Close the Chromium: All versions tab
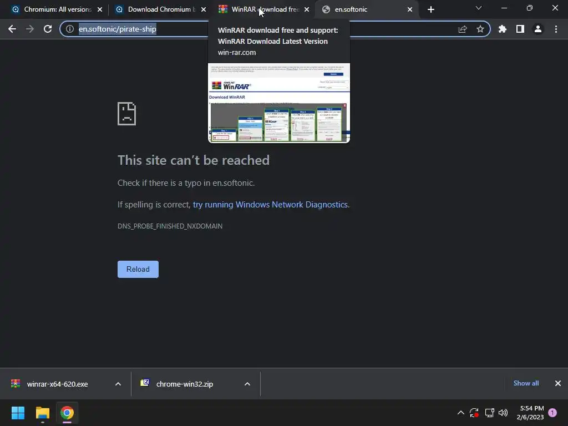 pyautogui.click(x=100, y=9)
